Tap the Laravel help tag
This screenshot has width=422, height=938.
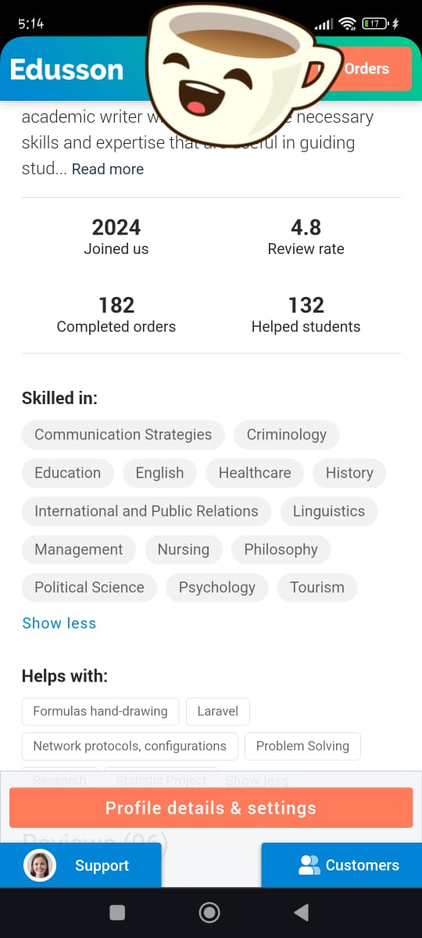pyautogui.click(x=218, y=711)
